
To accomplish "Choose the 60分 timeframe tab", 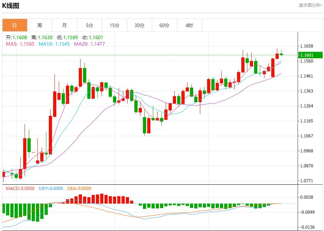I will [164, 25].
